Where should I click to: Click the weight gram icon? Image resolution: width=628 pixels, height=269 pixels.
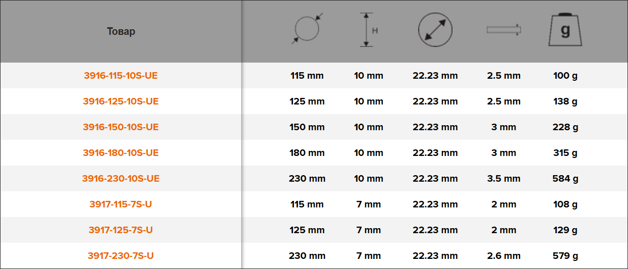click(x=565, y=30)
